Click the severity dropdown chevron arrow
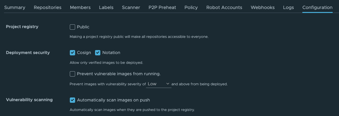Image resolution: width=339 pixels, height=116 pixels. [x=168, y=84]
